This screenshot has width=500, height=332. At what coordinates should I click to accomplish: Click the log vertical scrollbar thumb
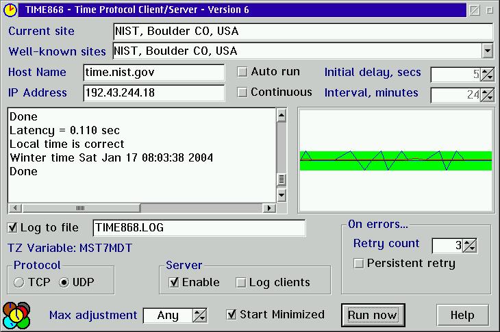pos(282,180)
